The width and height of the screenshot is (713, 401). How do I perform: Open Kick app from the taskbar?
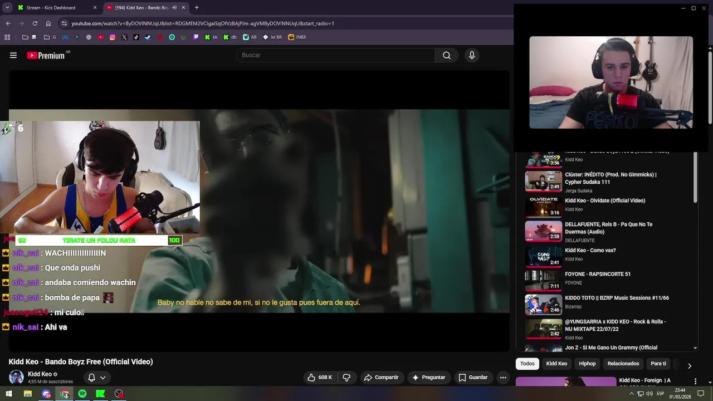tap(100, 394)
